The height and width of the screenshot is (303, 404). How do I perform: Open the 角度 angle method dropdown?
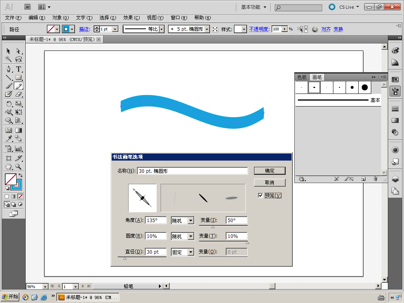click(x=182, y=221)
